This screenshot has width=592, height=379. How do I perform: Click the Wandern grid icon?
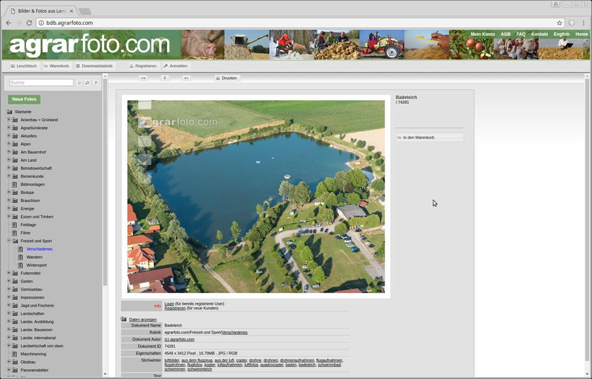21,257
